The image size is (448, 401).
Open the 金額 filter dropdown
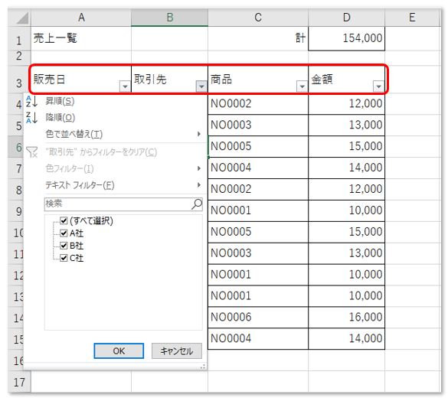[378, 86]
